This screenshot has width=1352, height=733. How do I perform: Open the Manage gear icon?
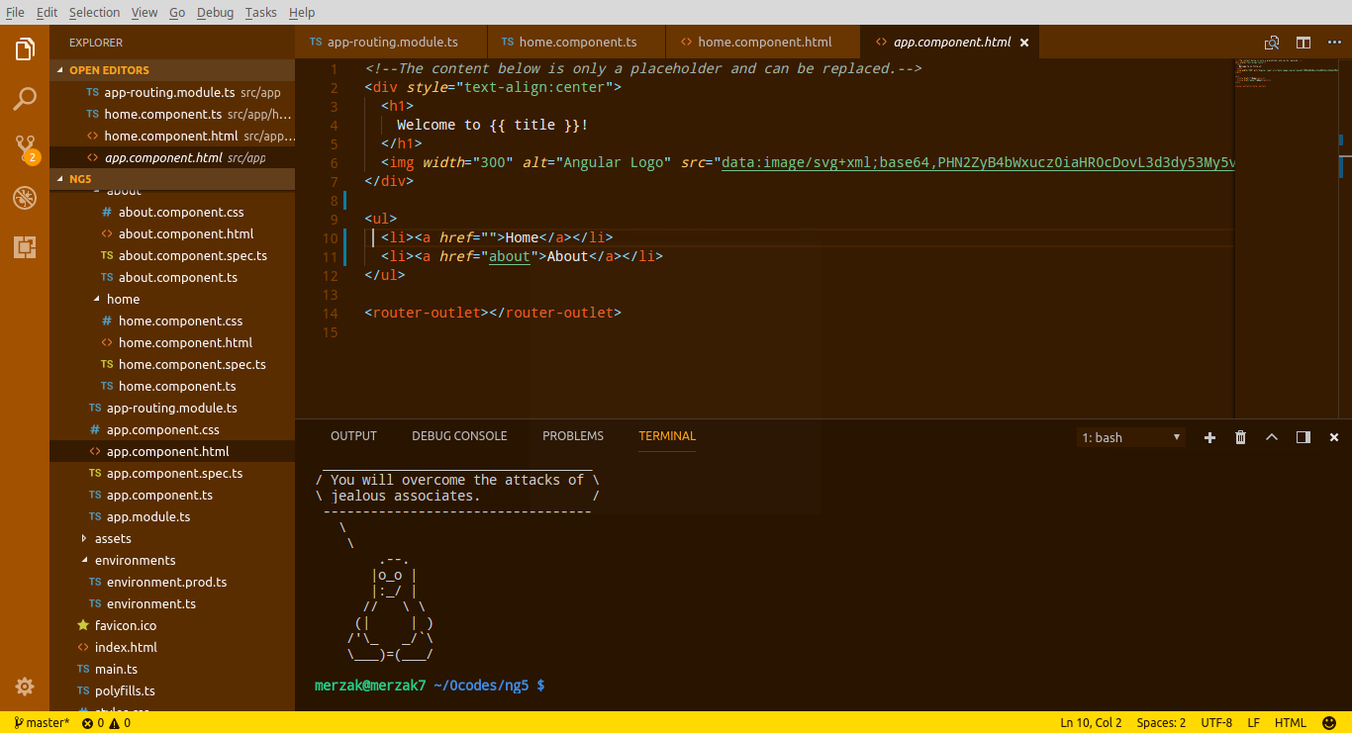(x=25, y=687)
